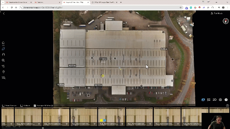Image resolution: width=230 pixels, height=129 pixels.
Task: Open the list view icon beside 2D
Action: 209,100
